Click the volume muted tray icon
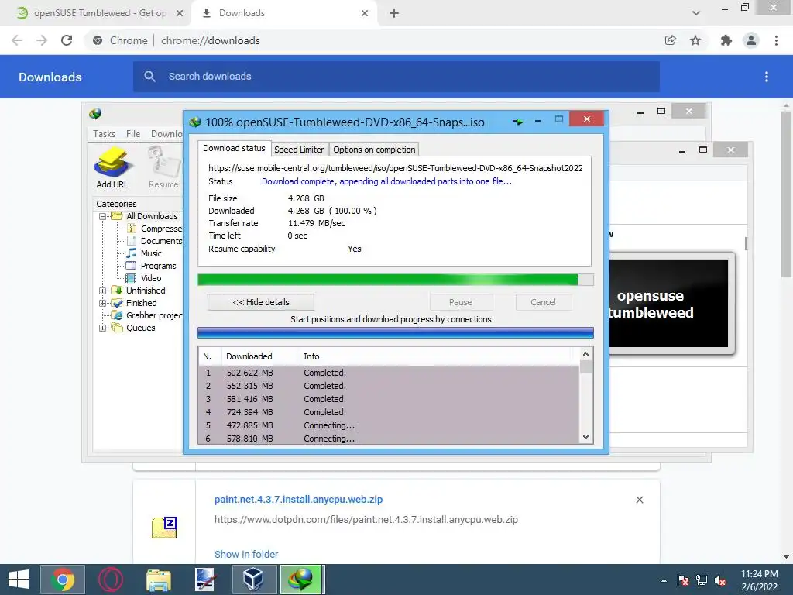Viewport: 793px width, 595px height. [721, 580]
